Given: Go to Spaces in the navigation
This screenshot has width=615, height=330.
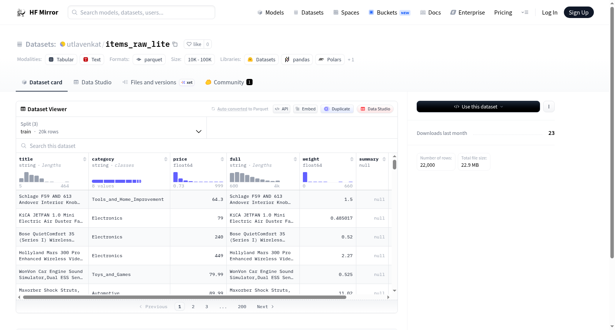Looking at the screenshot, I should point(346,13).
